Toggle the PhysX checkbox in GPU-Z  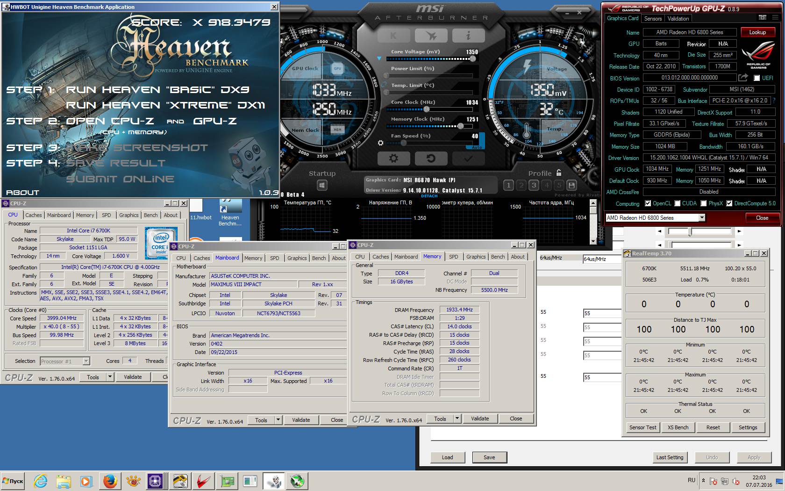click(x=703, y=203)
